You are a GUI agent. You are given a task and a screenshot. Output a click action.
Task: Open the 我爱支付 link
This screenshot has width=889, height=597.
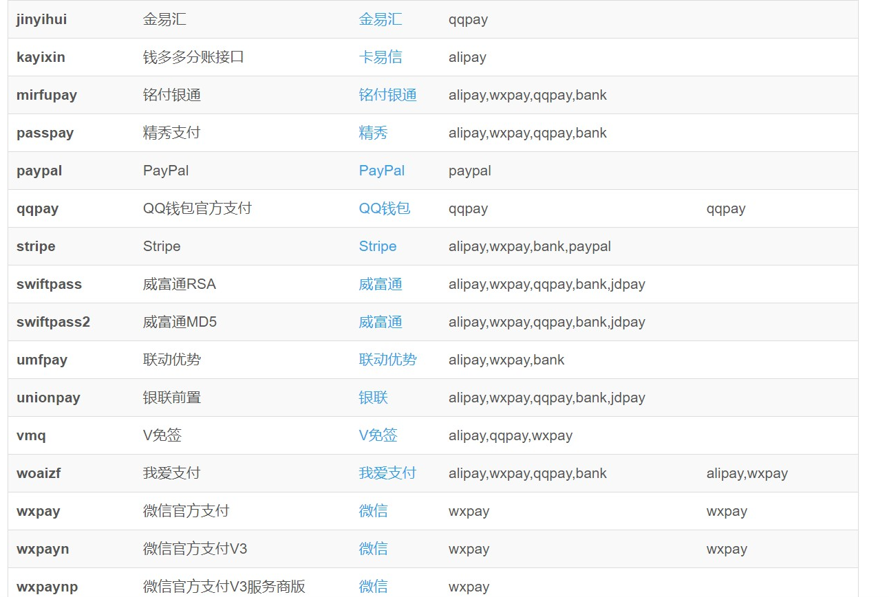388,473
